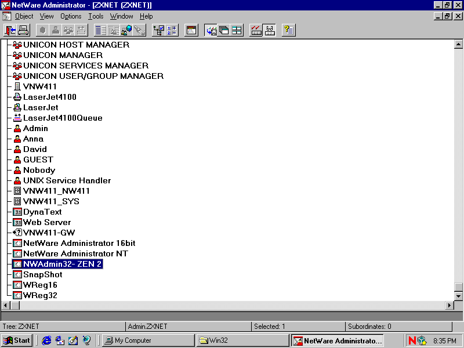Click Internet Explorer quick launch icon
Screen dimensions: 464x348
pyautogui.click(x=46, y=340)
